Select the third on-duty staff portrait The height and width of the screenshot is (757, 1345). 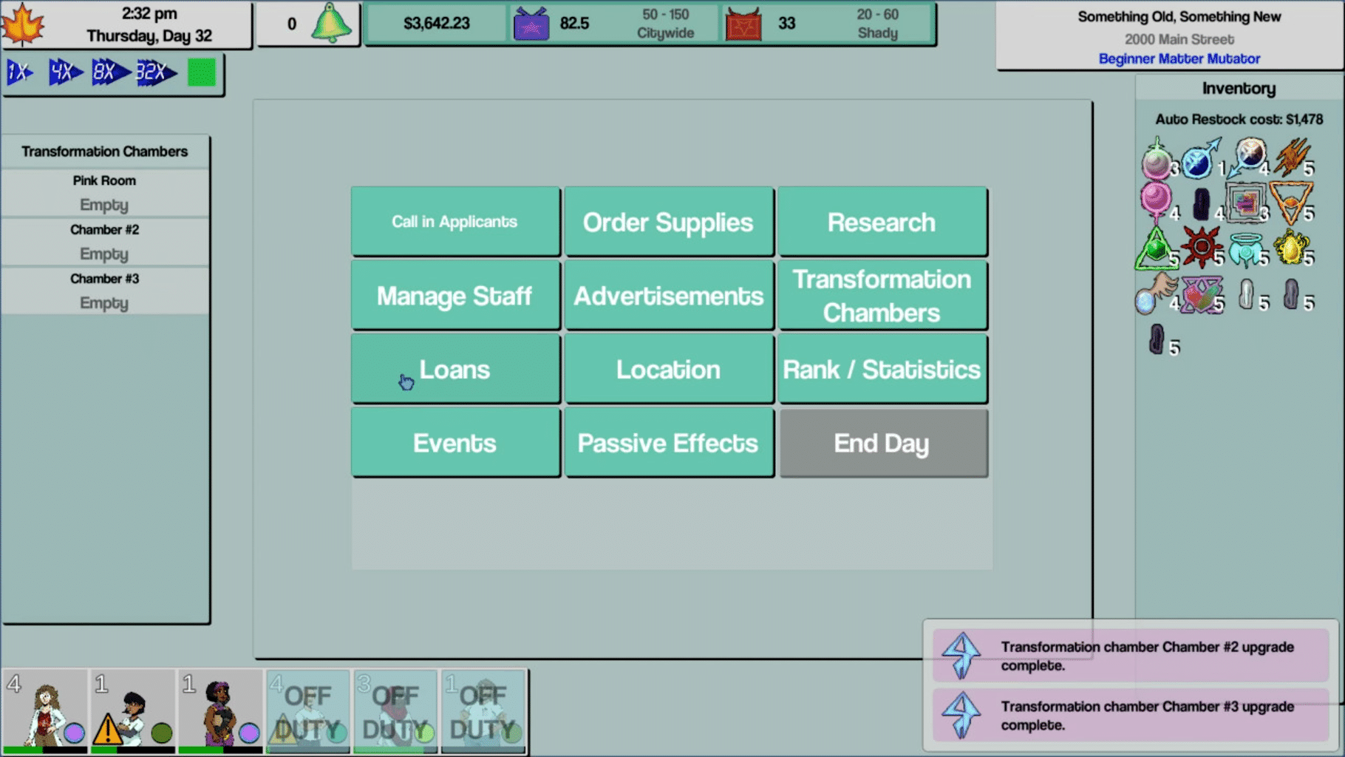(x=220, y=712)
